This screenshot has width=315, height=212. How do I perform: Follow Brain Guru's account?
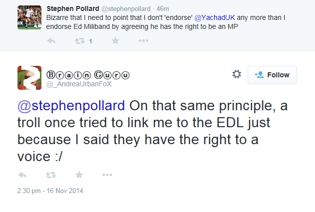[x=272, y=75]
